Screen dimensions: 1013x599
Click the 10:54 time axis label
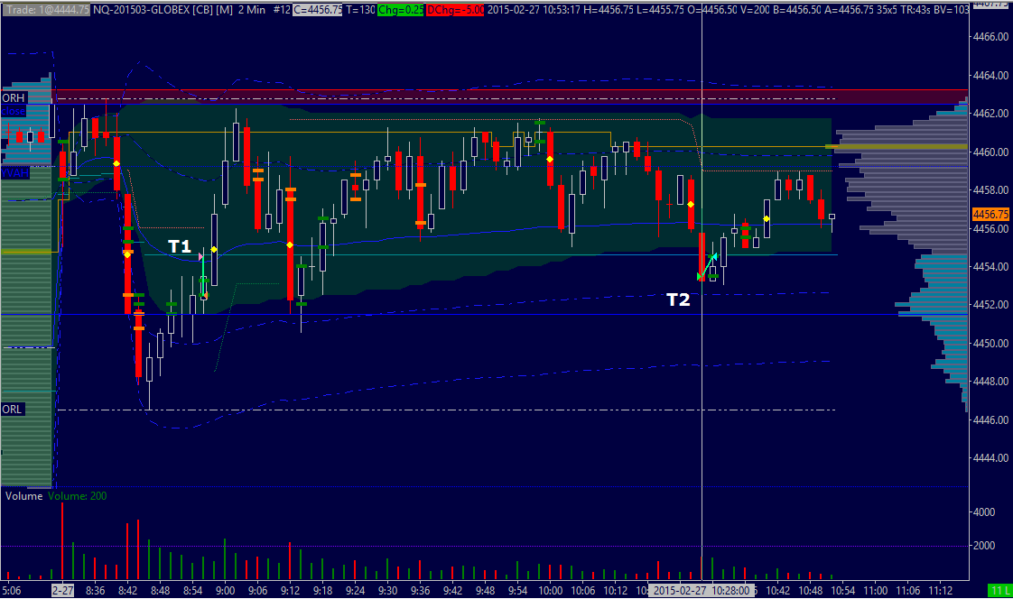pyautogui.click(x=843, y=590)
